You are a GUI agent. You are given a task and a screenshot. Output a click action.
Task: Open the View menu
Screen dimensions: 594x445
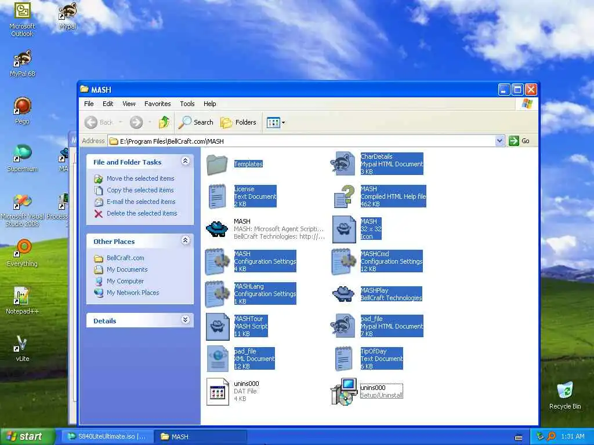tap(129, 104)
